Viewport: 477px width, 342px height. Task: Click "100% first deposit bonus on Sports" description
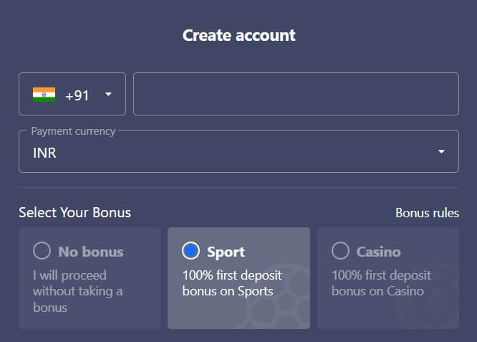[232, 283]
